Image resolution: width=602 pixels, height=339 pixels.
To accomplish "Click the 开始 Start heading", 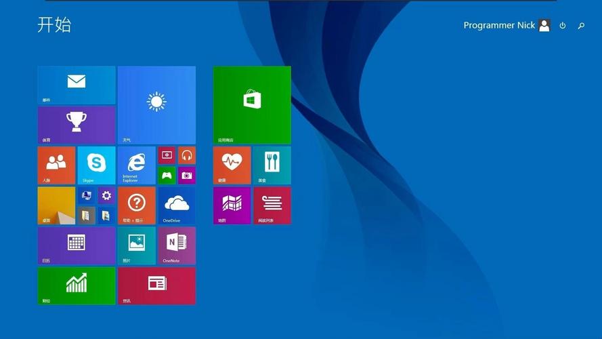I will point(54,24).
